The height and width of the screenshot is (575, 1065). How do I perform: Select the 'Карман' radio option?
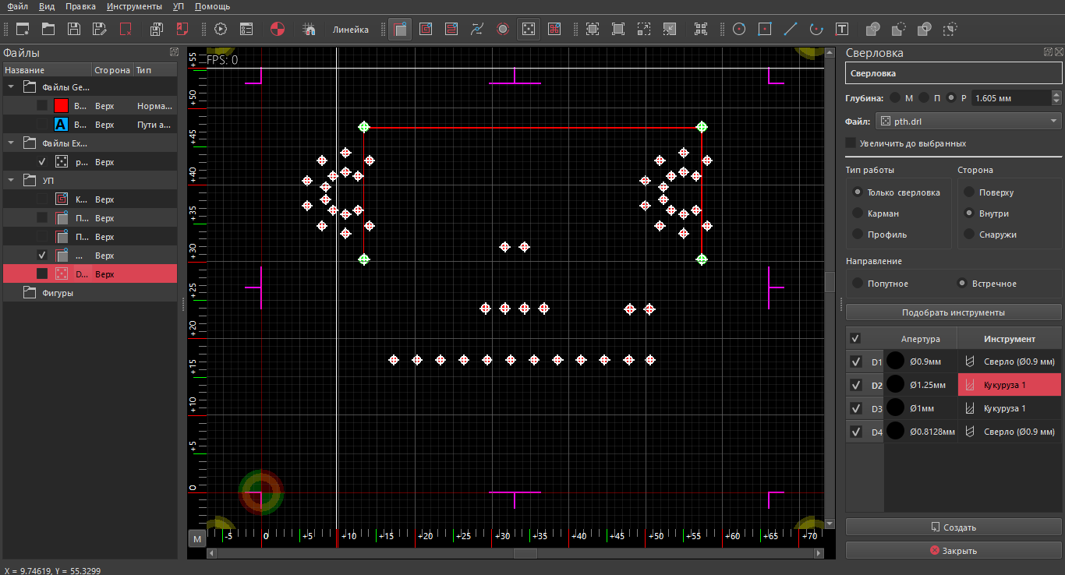(x=858, y=213)
